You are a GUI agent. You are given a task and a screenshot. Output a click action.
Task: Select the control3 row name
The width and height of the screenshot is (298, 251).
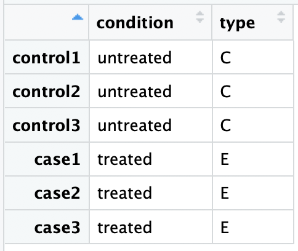tap(46, 125)
